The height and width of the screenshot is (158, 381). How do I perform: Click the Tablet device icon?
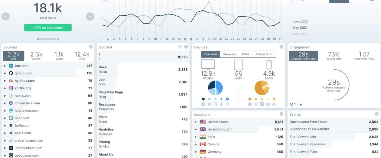pyautogui.click(x=238, y=65)
